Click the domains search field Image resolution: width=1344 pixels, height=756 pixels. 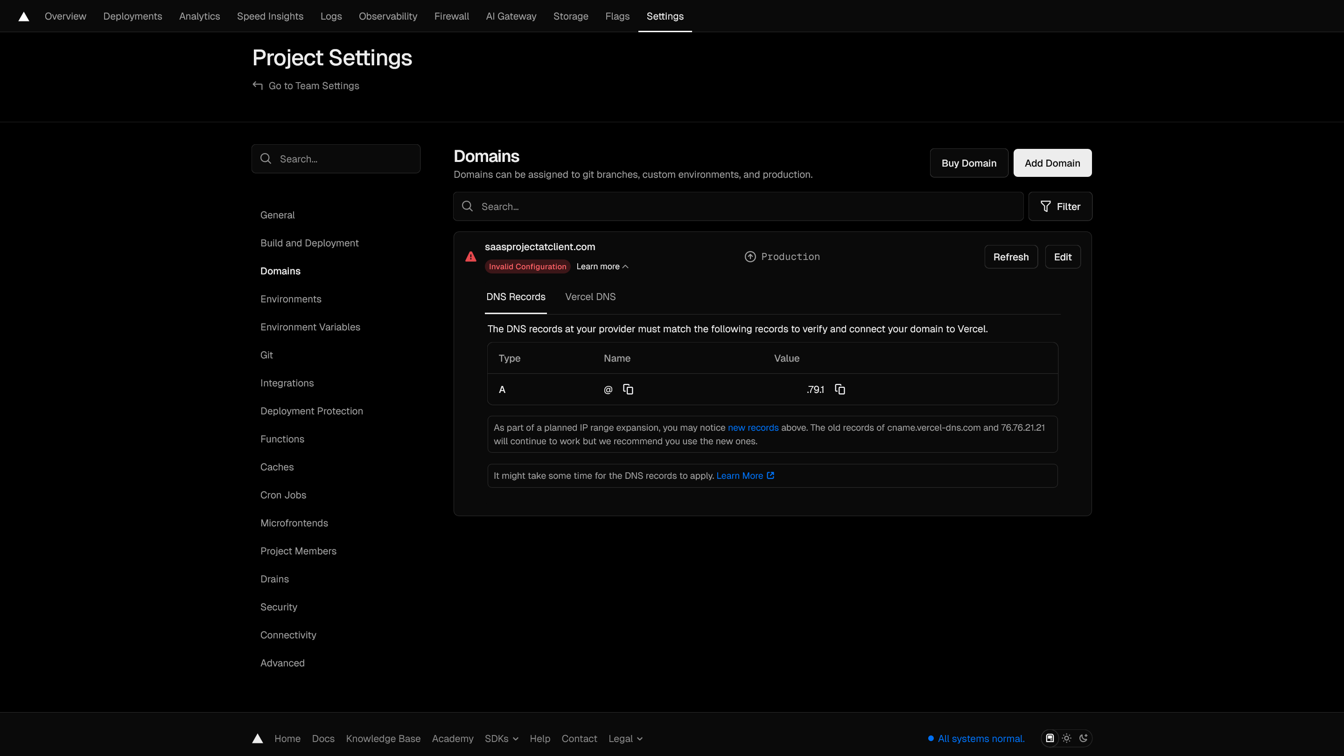[738, 207]
